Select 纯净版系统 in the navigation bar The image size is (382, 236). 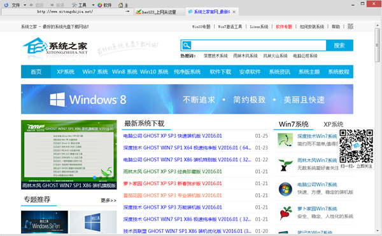click(x=187, y=72)
